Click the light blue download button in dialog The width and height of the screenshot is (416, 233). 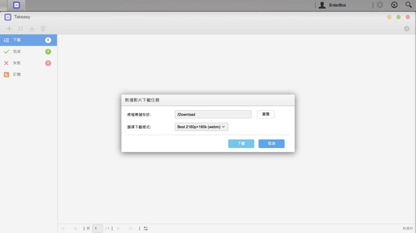point(241,144)
